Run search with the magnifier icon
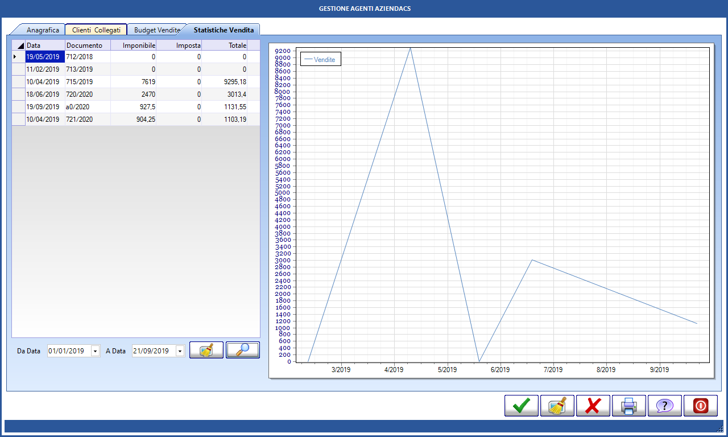Screen dimensions: 728x437 coord(243,350)
